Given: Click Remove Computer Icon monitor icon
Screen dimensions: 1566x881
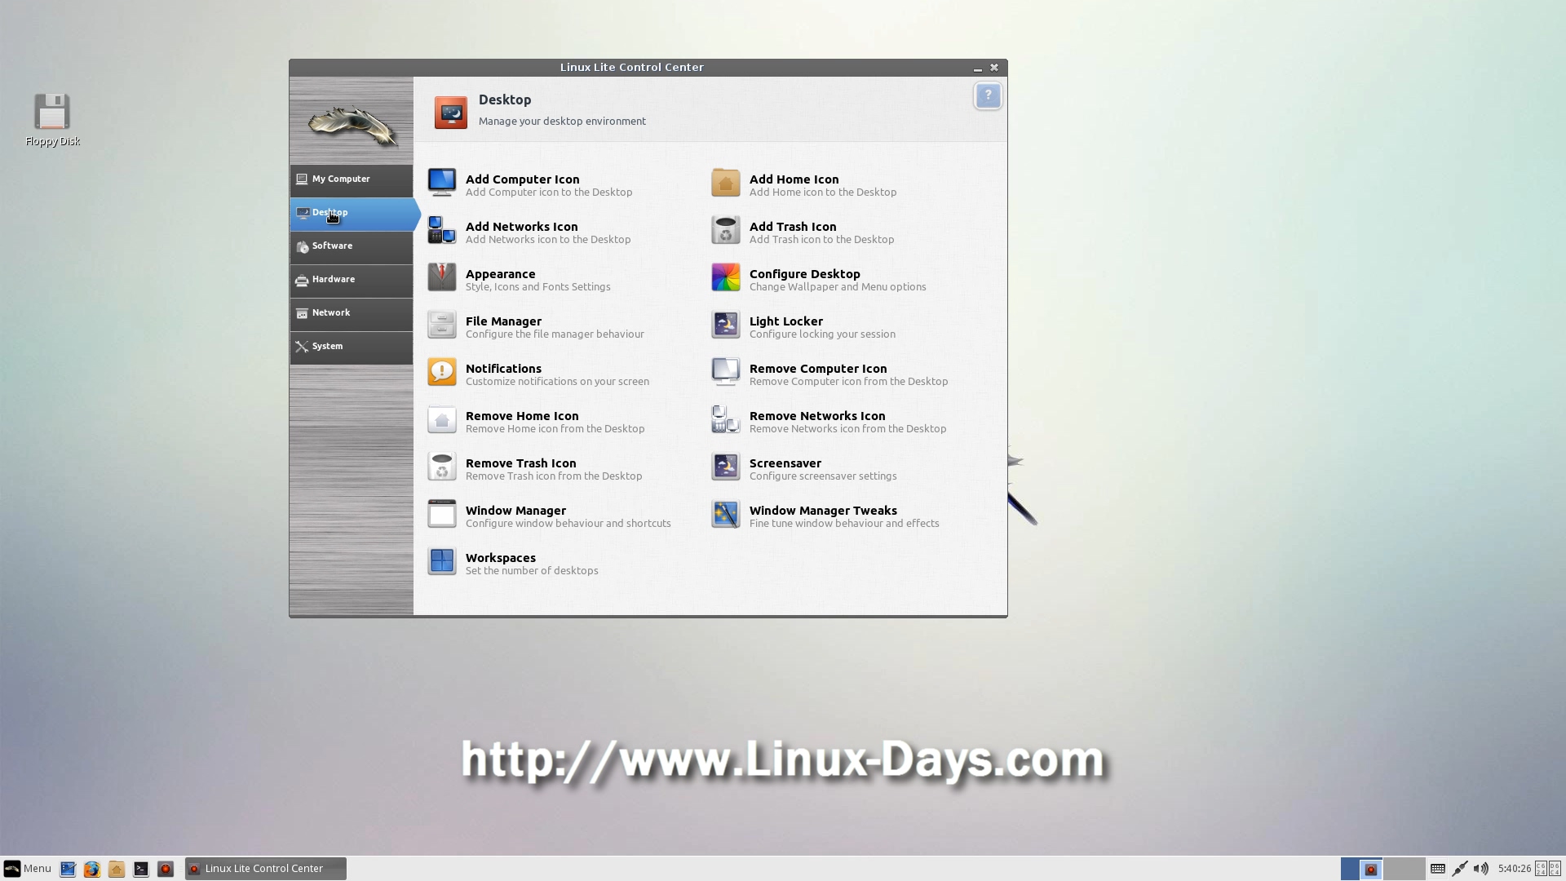Looking at the screenshot, I should [x=726, y=372].
